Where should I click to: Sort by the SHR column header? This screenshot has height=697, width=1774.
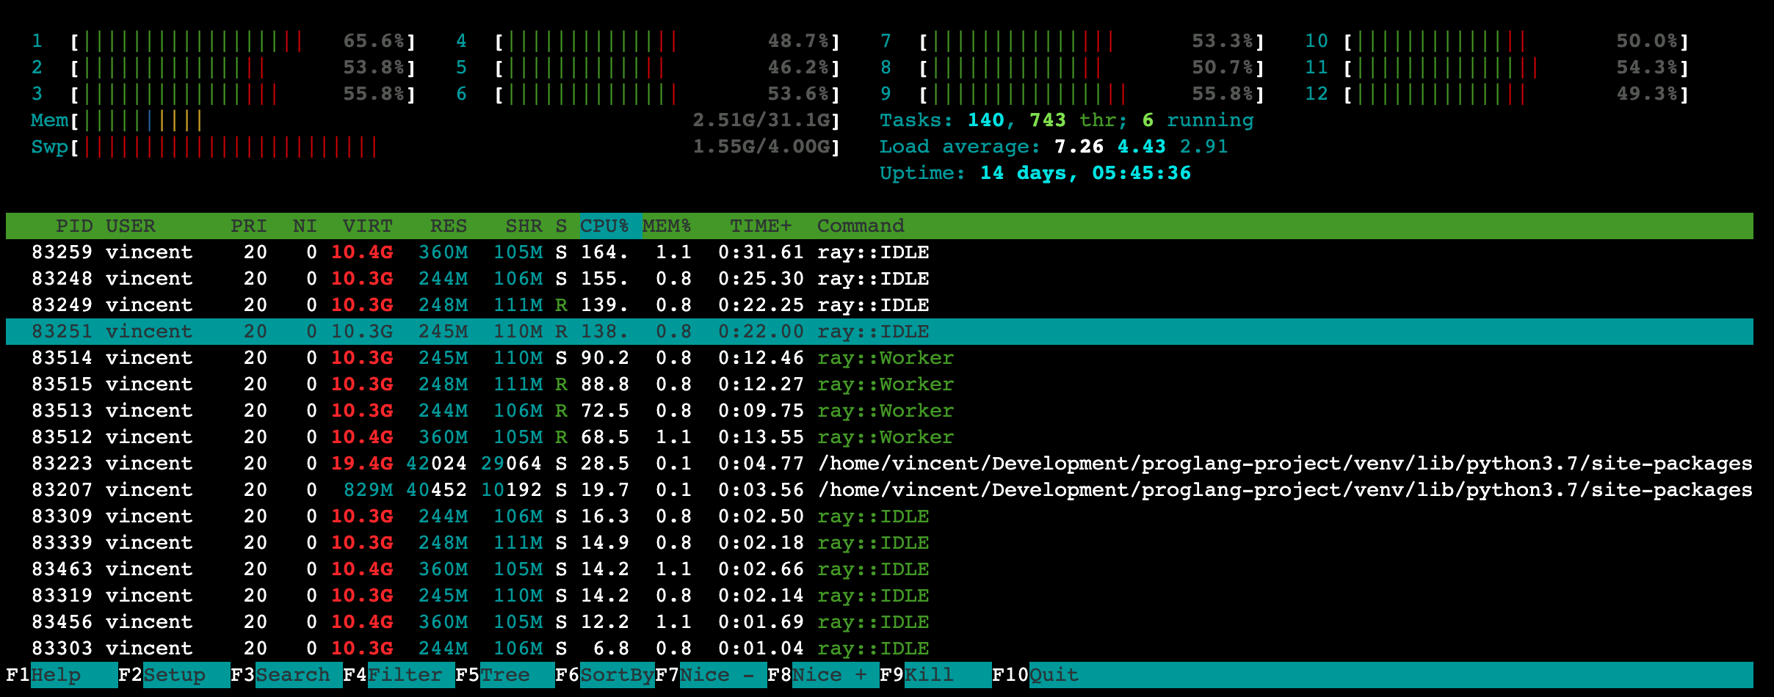tap(524, 226)
